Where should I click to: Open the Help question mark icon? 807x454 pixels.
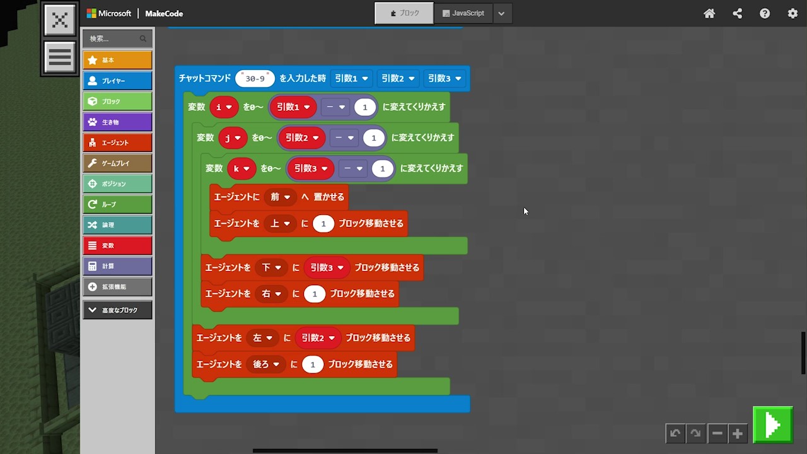click(x=765, y=13)
